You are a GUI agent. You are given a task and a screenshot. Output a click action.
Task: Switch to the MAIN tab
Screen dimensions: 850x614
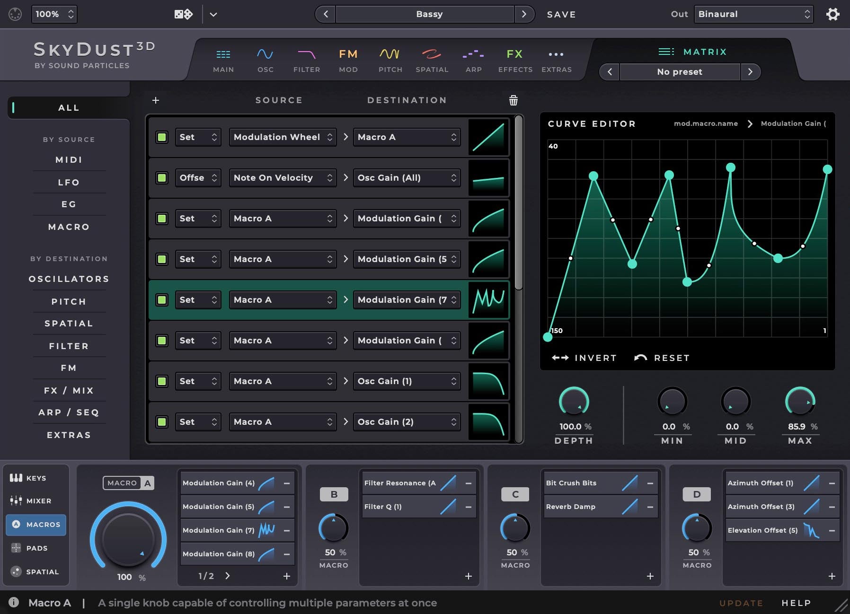coord(223,59)
